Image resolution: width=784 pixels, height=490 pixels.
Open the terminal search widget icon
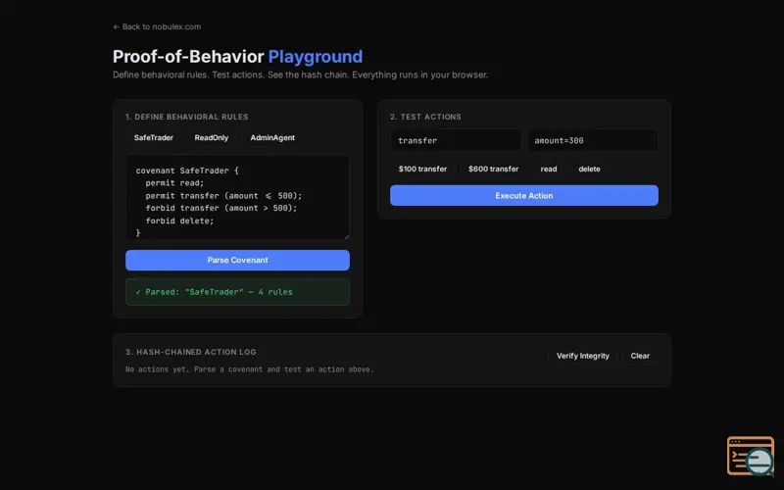point(751,456)
